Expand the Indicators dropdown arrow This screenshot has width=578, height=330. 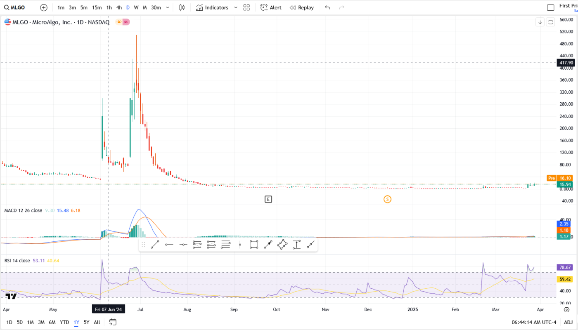[235, 7]
